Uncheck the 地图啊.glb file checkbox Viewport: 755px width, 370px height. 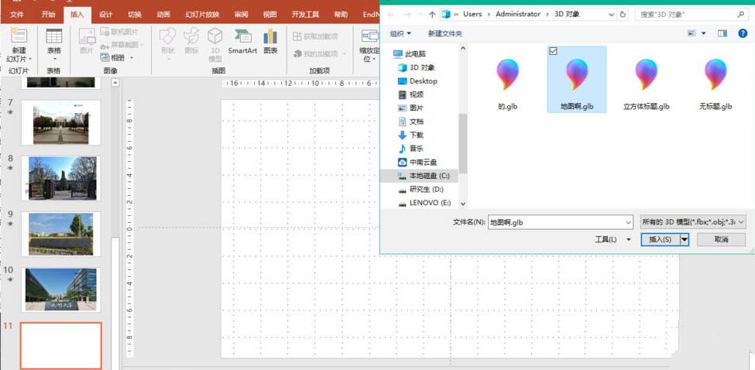click(553, 51)
